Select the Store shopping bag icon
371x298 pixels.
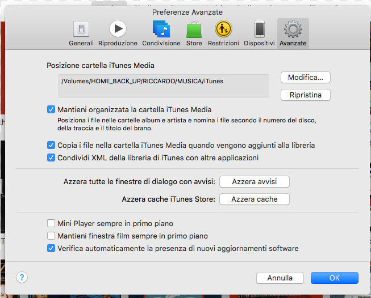point(194,29)
